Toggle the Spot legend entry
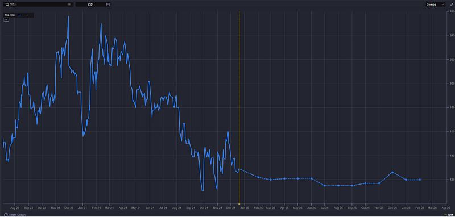455x217 pixels. pos(448,215)
